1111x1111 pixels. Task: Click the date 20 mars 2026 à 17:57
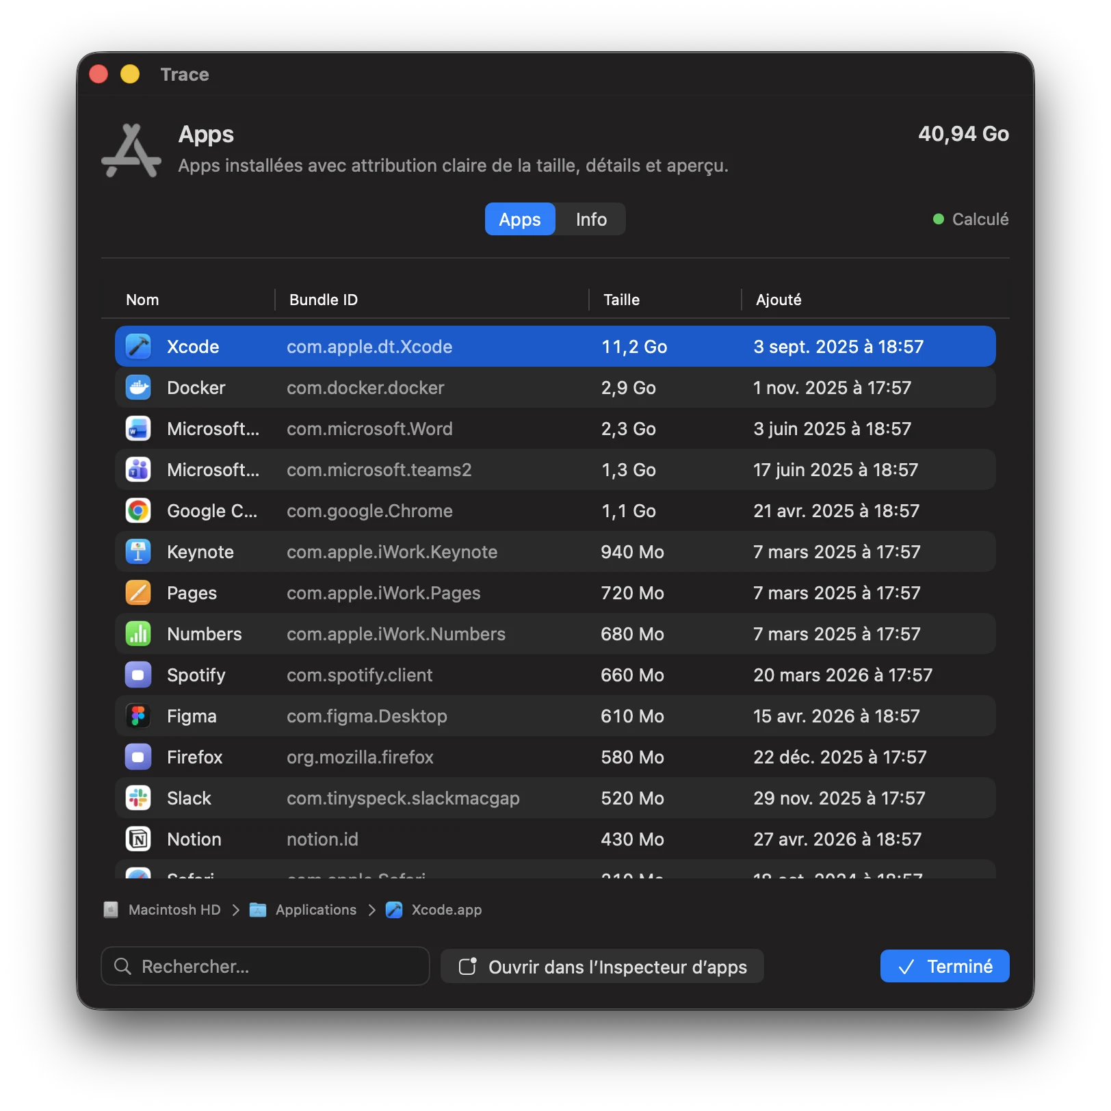(843, 675)
